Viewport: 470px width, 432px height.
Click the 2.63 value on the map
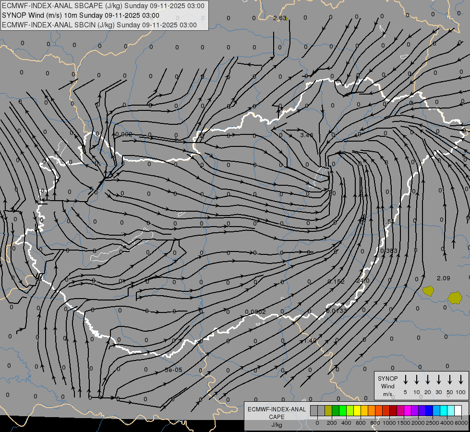click(x=280, y=18)
